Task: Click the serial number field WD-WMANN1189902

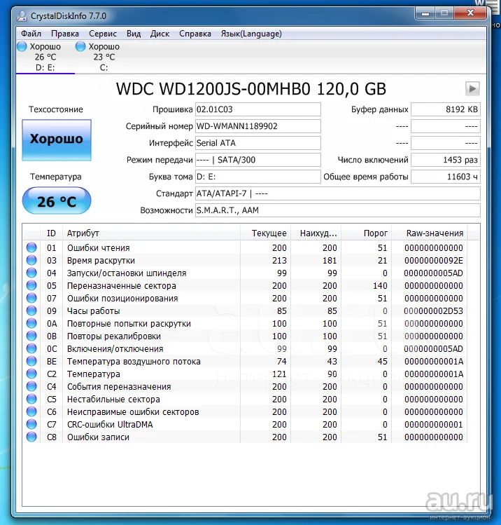Action: tap(258, 126)
